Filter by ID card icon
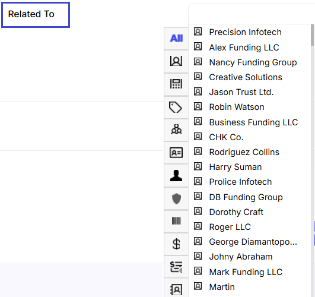 (x=176, y=153)
